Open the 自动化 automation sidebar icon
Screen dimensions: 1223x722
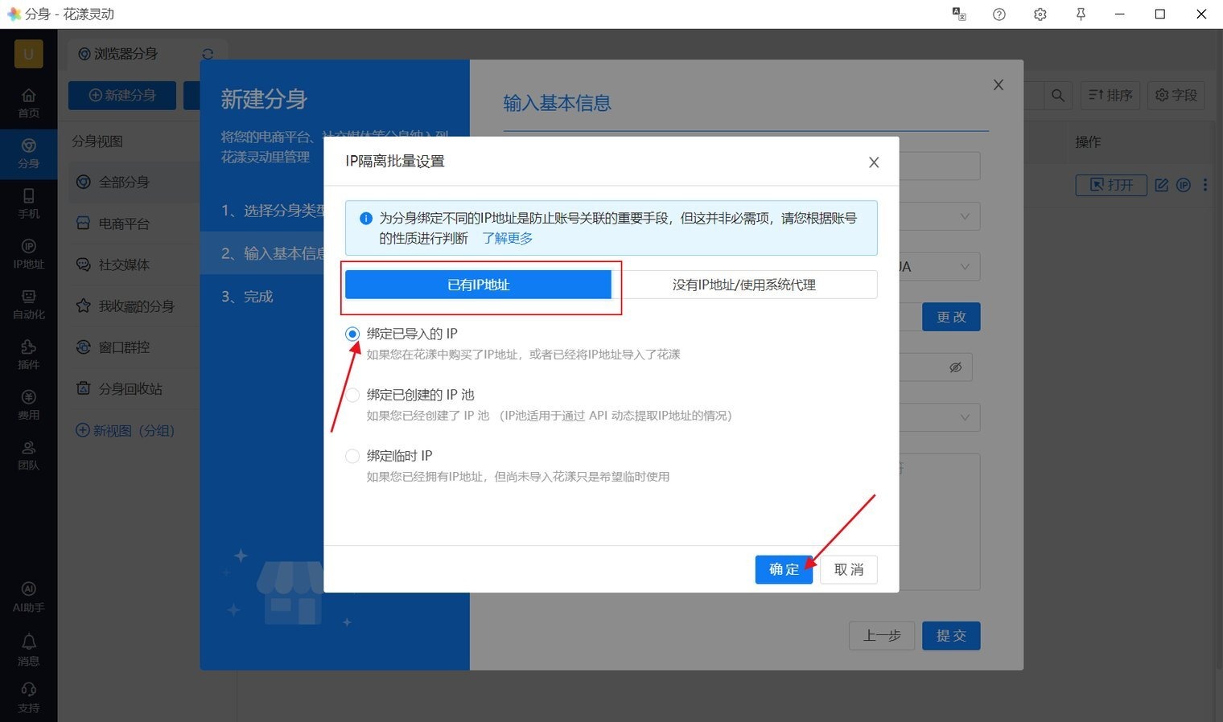click(28, 303)
